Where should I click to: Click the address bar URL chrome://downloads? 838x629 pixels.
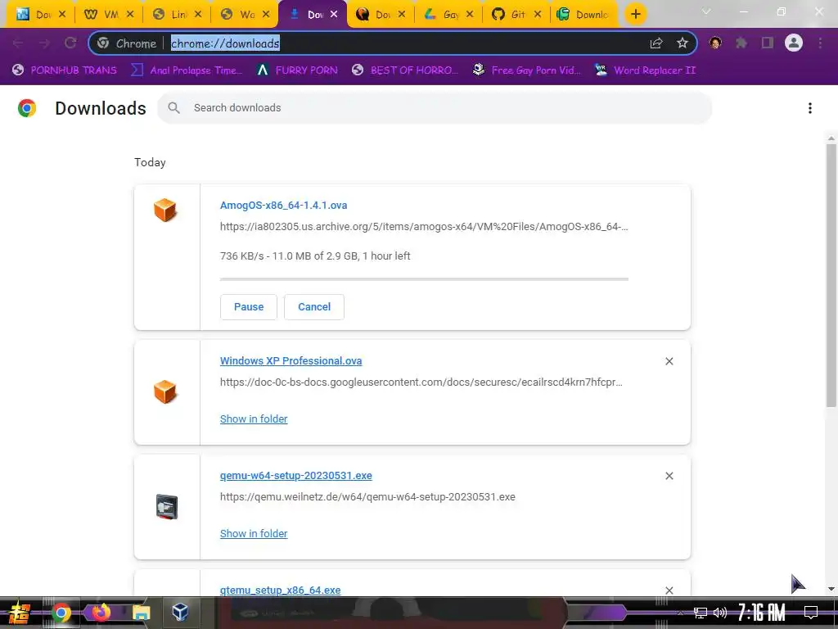225,43
